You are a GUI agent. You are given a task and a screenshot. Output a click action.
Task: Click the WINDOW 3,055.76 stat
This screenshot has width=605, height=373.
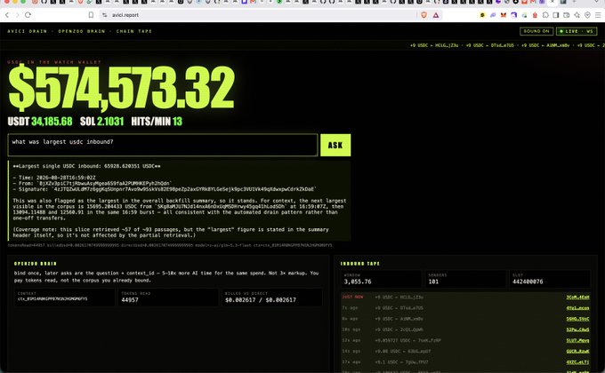click(x=381, y=279)
